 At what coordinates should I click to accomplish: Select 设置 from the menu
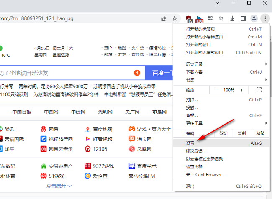190,143
